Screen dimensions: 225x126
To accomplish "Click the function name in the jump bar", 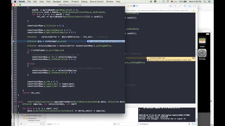I will [x=157, y=10].
